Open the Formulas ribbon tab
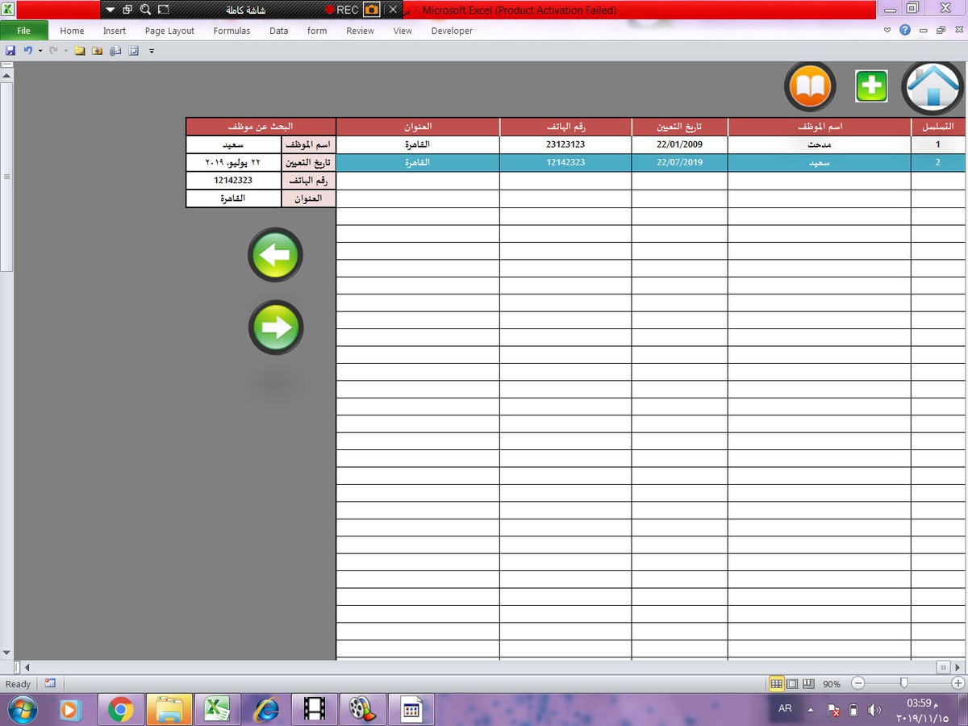 click(232, 31)
